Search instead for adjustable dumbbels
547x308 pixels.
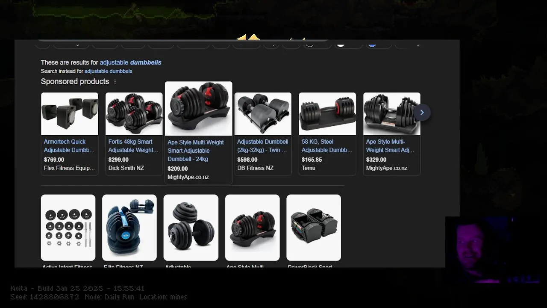(x=108, y=71)
